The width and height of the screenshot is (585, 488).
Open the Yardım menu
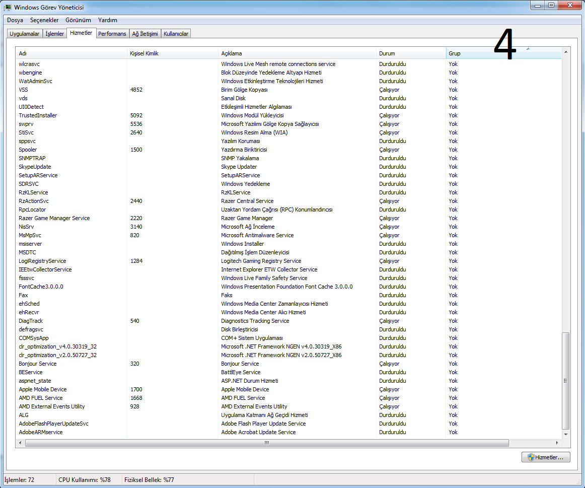(107, 20)
